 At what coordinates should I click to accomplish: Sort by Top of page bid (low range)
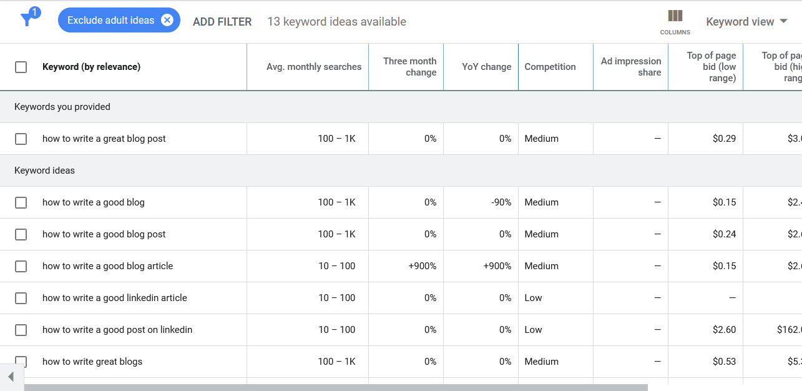pos(711,67)
